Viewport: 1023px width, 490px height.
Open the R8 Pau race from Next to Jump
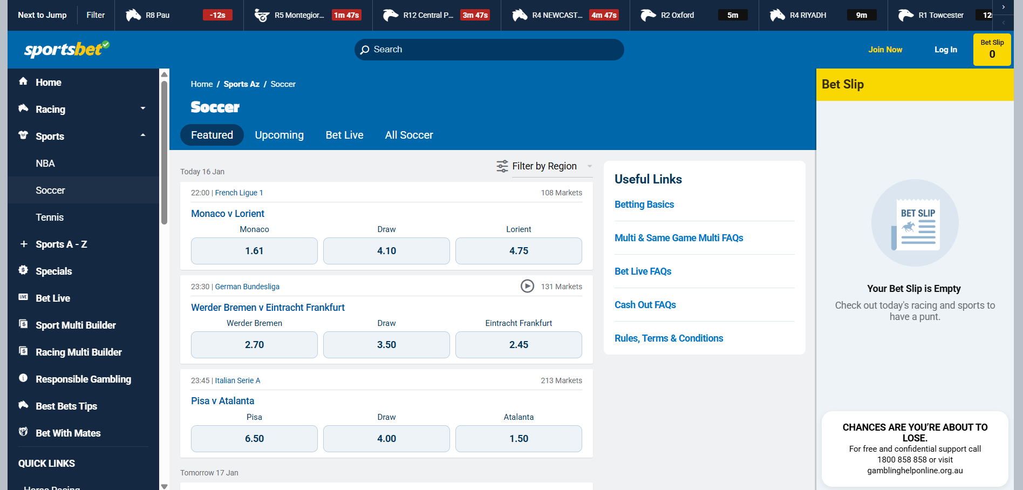pos(179,15)
